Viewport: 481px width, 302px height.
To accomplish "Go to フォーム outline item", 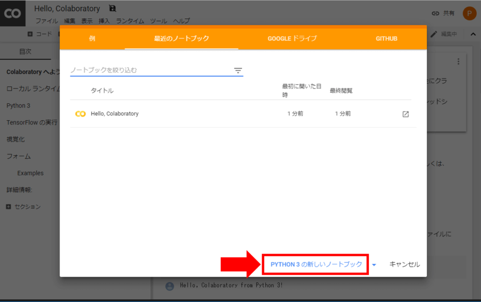I will [19, 156].
